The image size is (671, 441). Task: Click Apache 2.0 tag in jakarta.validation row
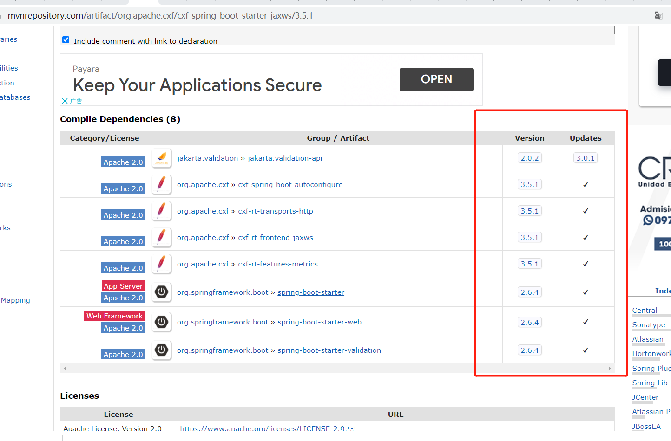point(123,162)
